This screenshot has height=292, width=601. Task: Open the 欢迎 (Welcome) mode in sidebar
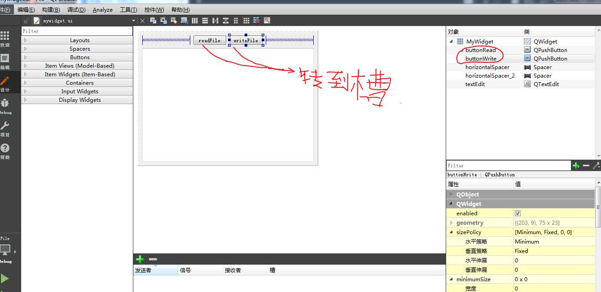click(5, 39)
